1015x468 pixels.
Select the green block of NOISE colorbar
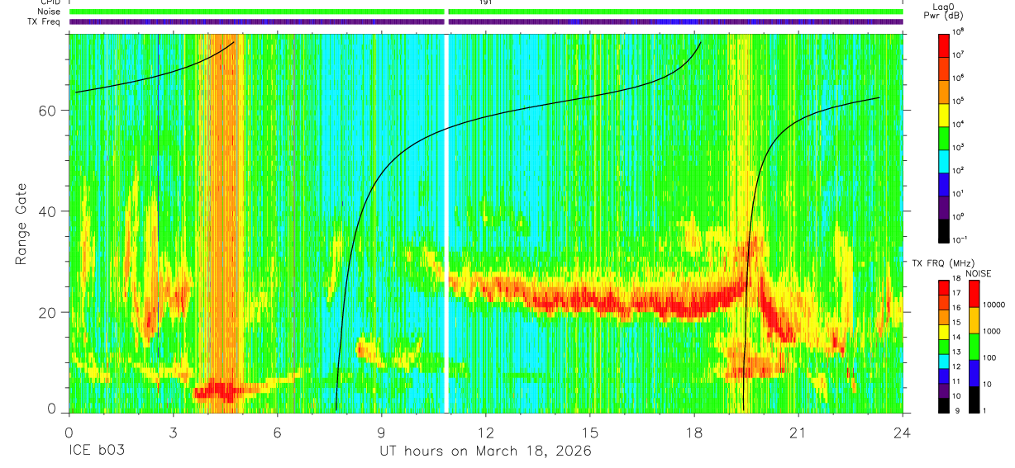pyautogui.click(x=974, y=345)
